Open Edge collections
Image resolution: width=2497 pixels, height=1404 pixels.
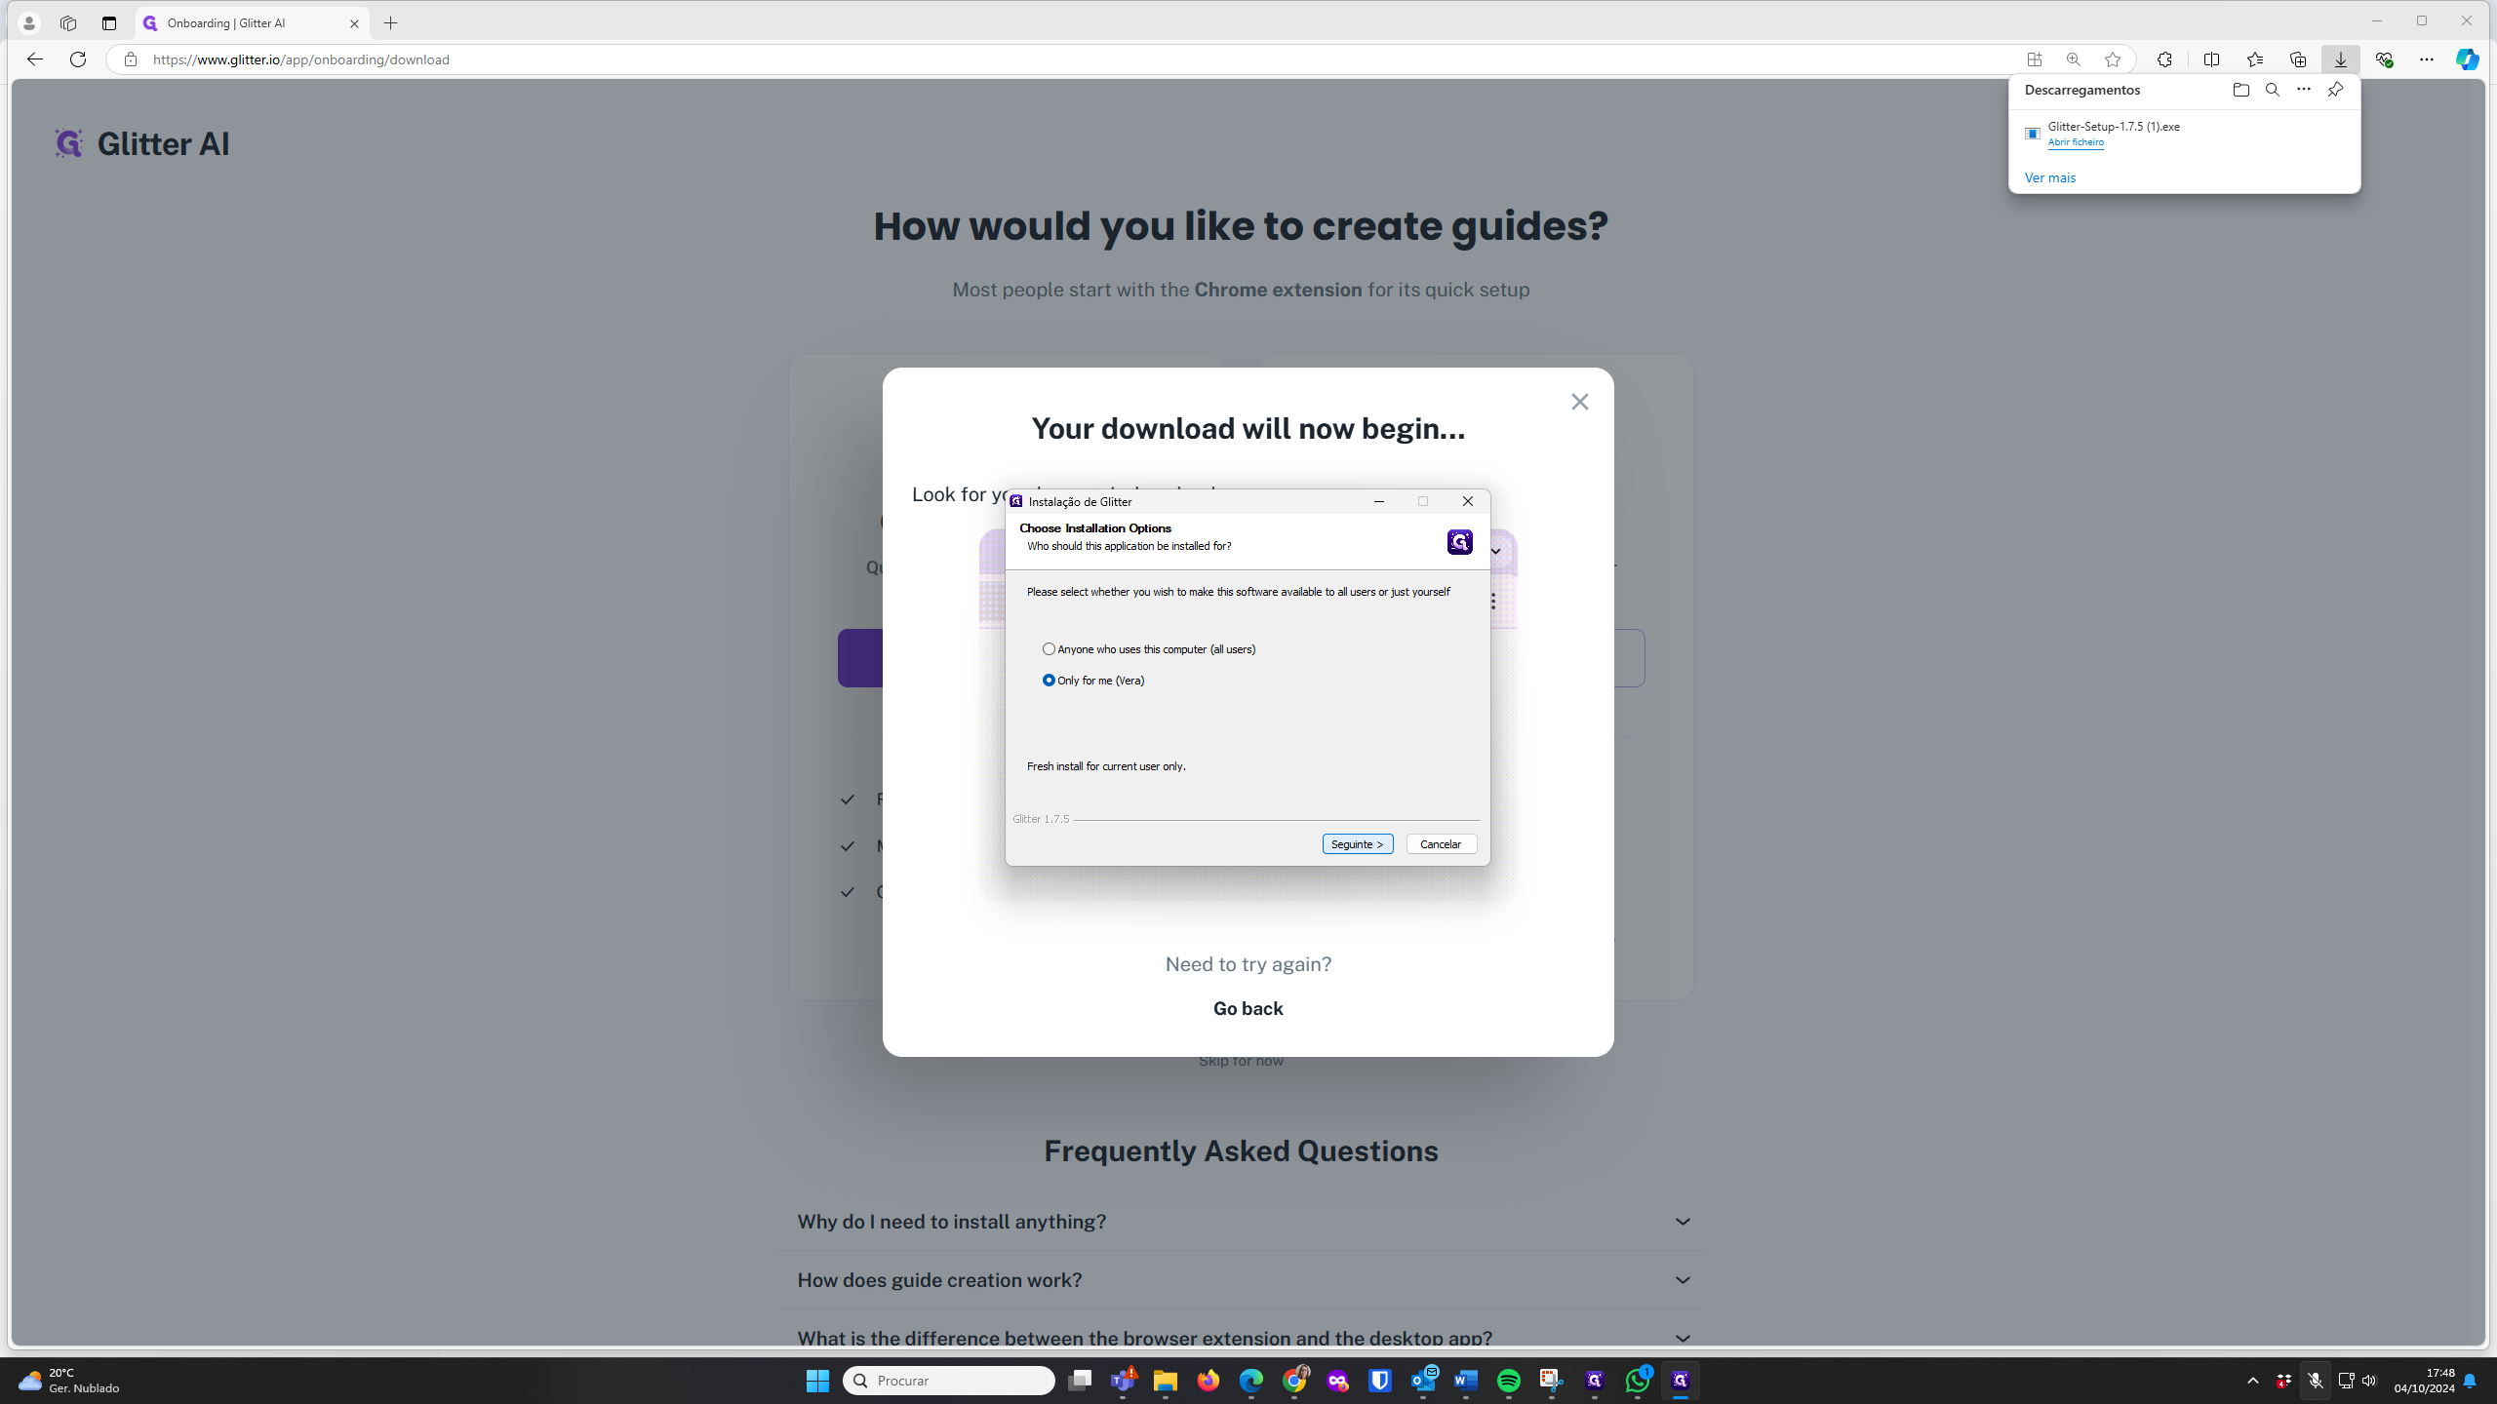coord(2297,59)
